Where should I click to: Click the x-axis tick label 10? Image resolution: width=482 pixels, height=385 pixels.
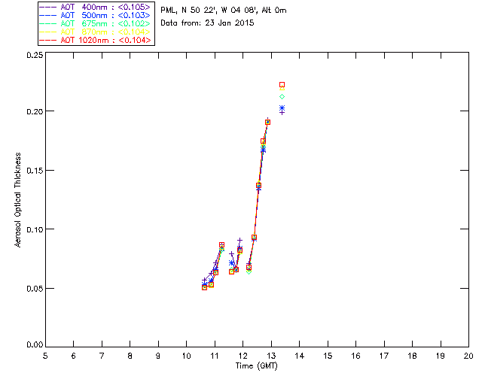coord(186,356)
